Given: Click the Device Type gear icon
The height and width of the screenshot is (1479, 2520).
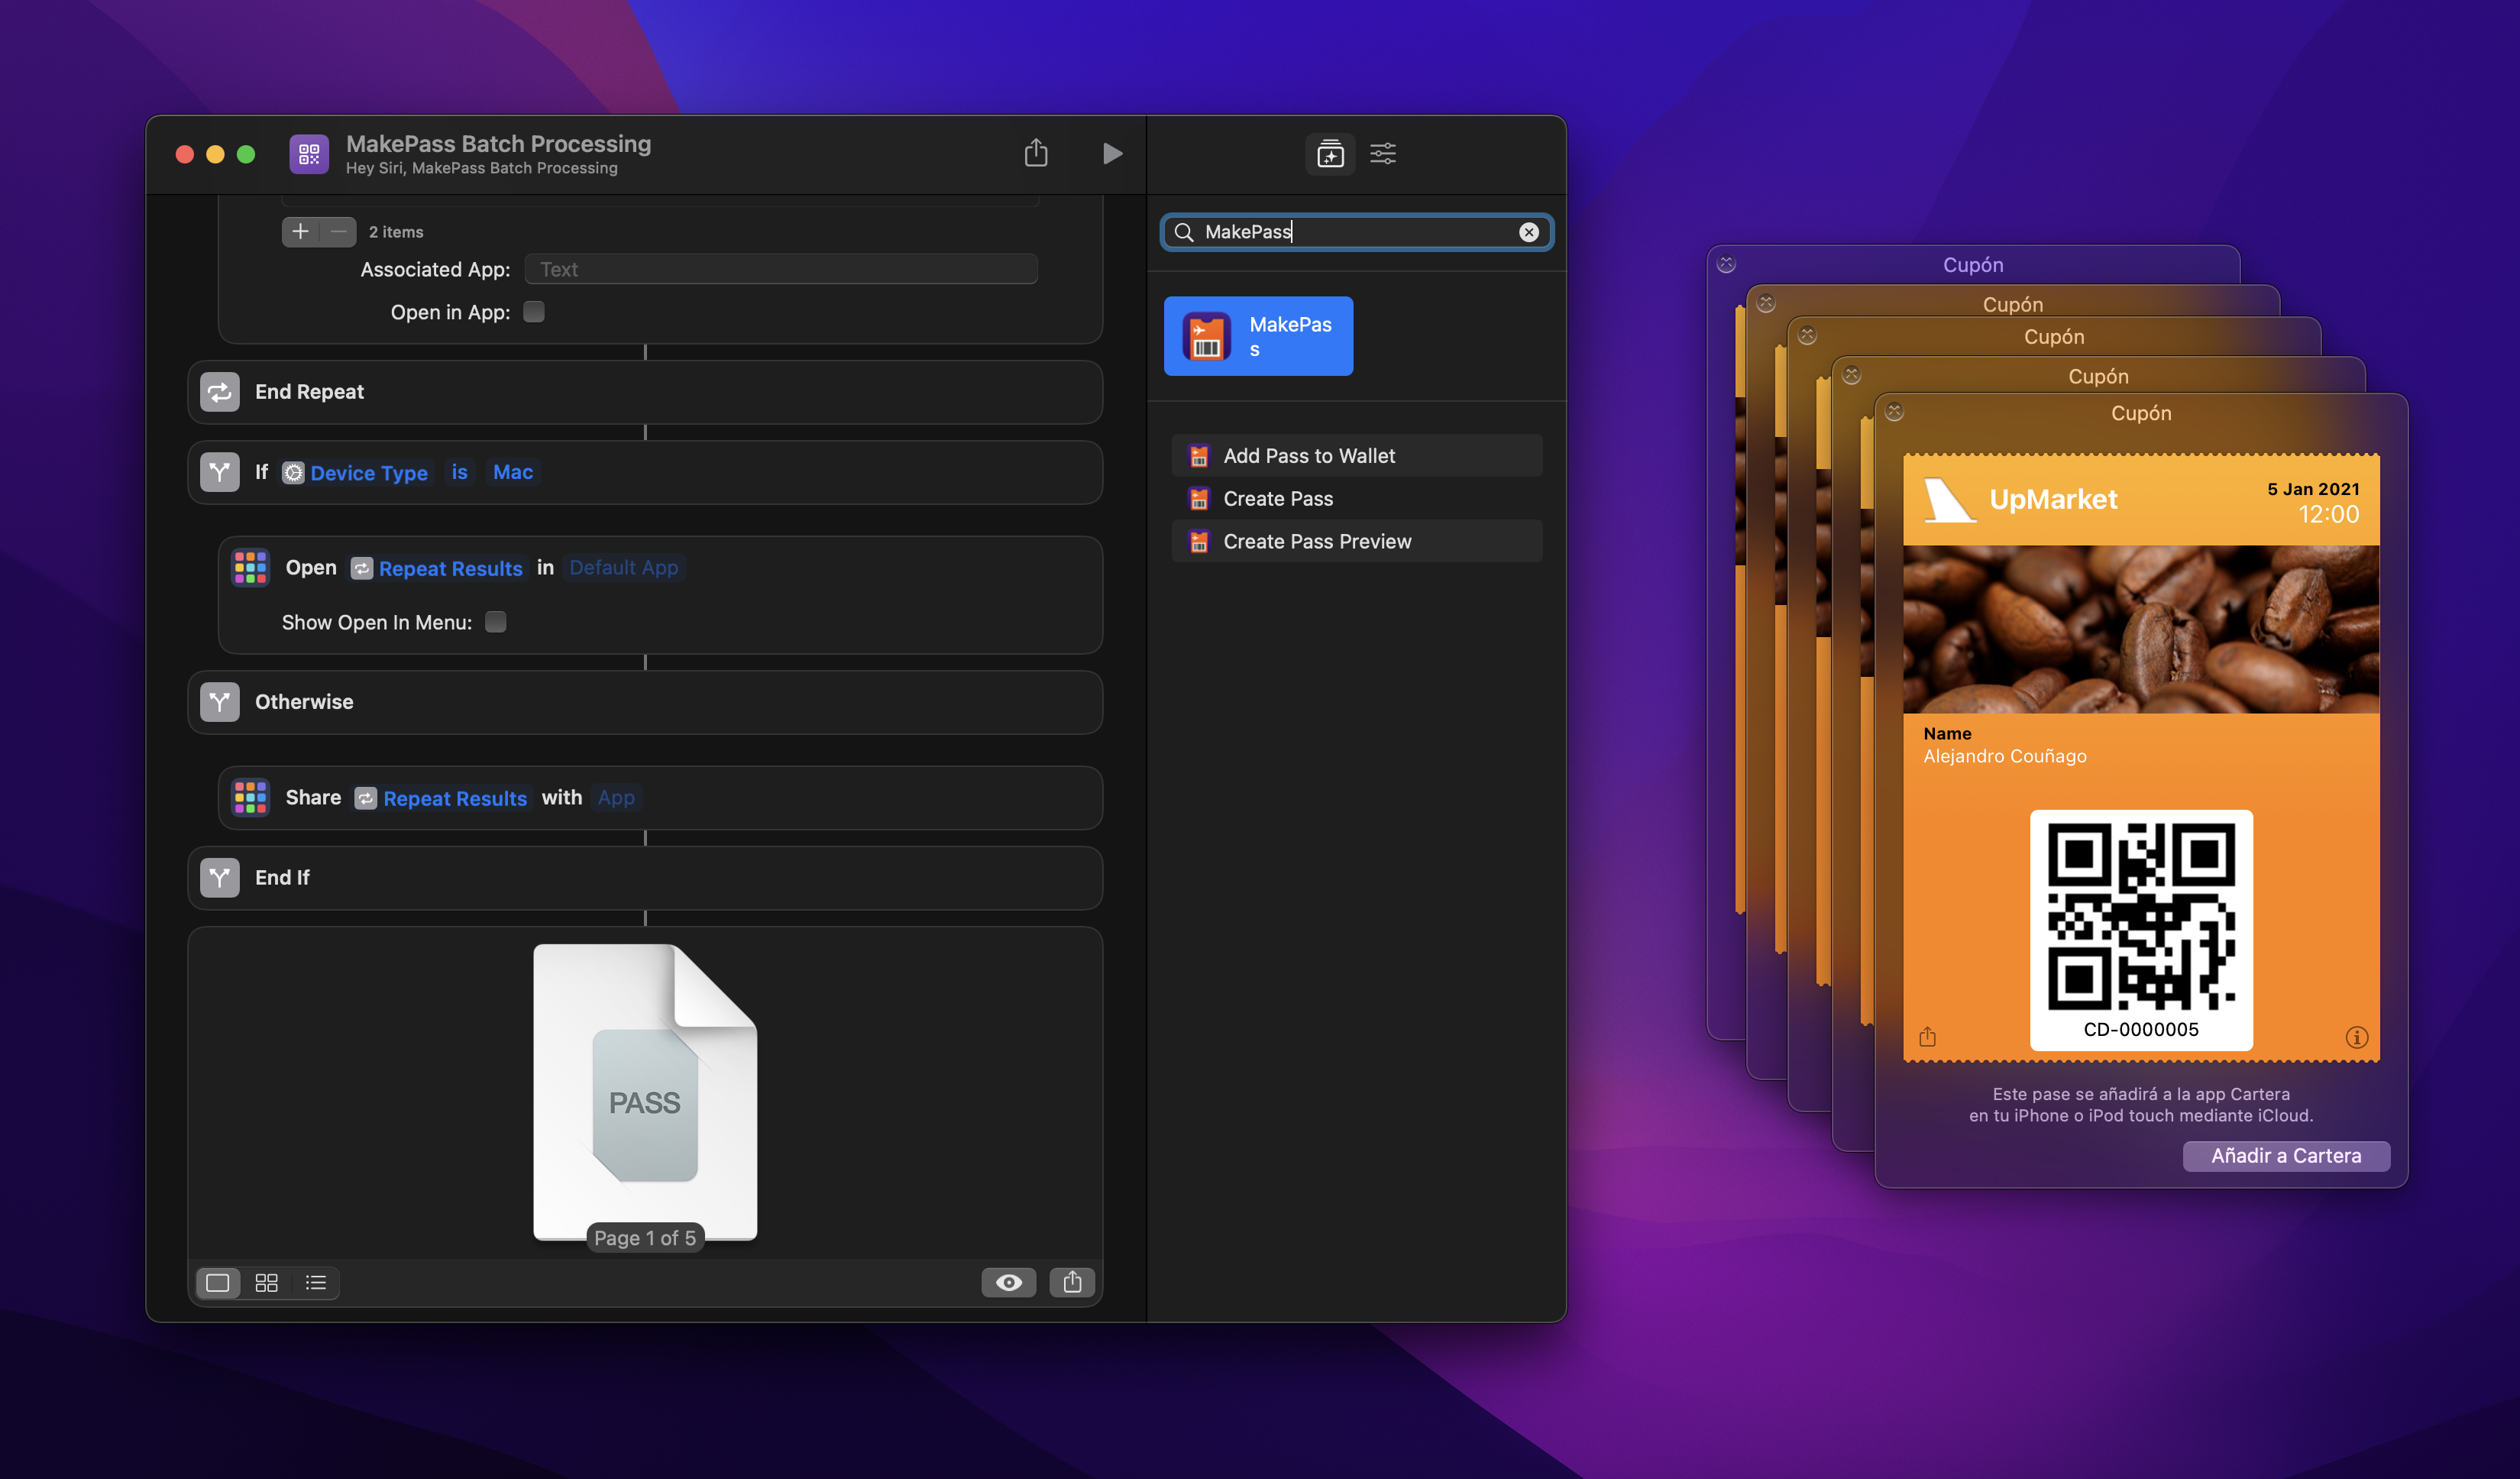Looking at the screenshot, I should tap(293, 472).
